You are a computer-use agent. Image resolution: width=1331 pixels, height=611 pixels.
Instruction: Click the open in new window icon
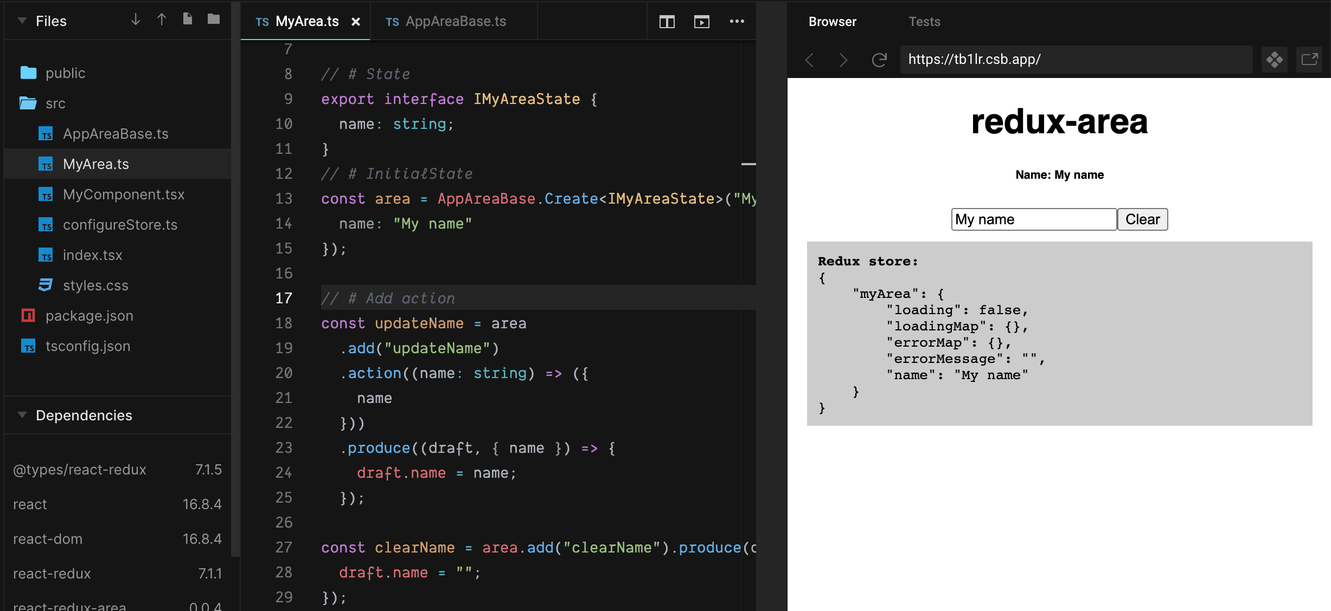click(x=1310, y=60)
